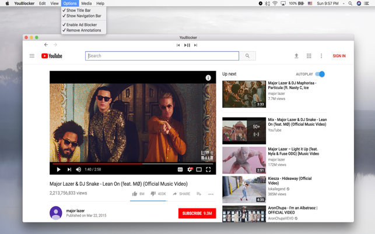Open the upload video icon
Viewport: 375px width, 234px height.
[x=296, y=56]
